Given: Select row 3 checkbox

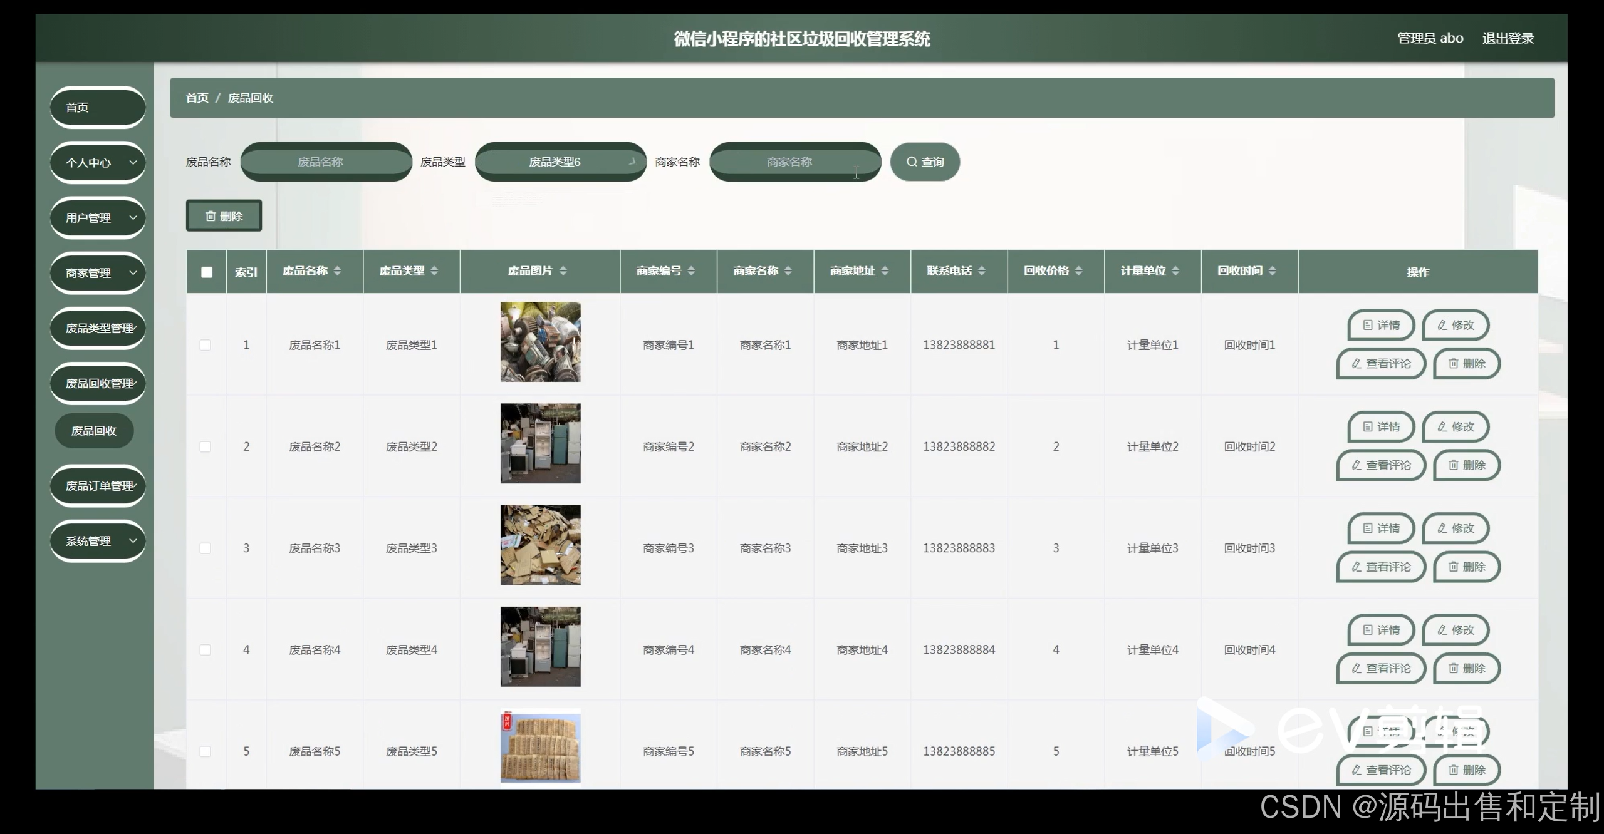Looking at the screenshot, I should pyautogui.click(x=206, y=548).
